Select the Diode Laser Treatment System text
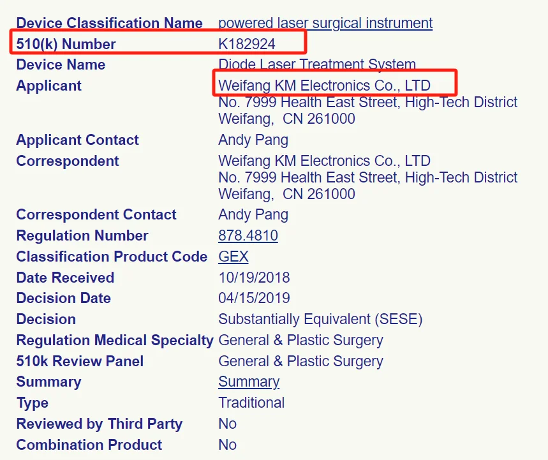 [x=317, y=64]
